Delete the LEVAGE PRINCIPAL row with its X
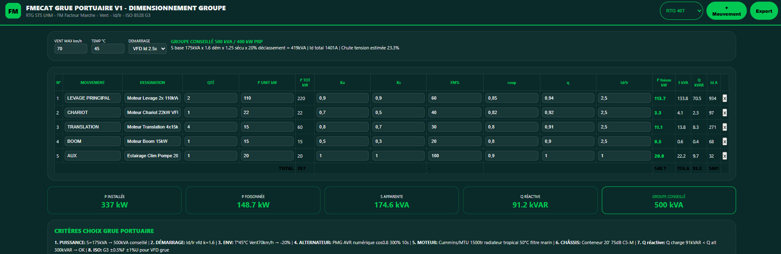 [x=725, y=98]
